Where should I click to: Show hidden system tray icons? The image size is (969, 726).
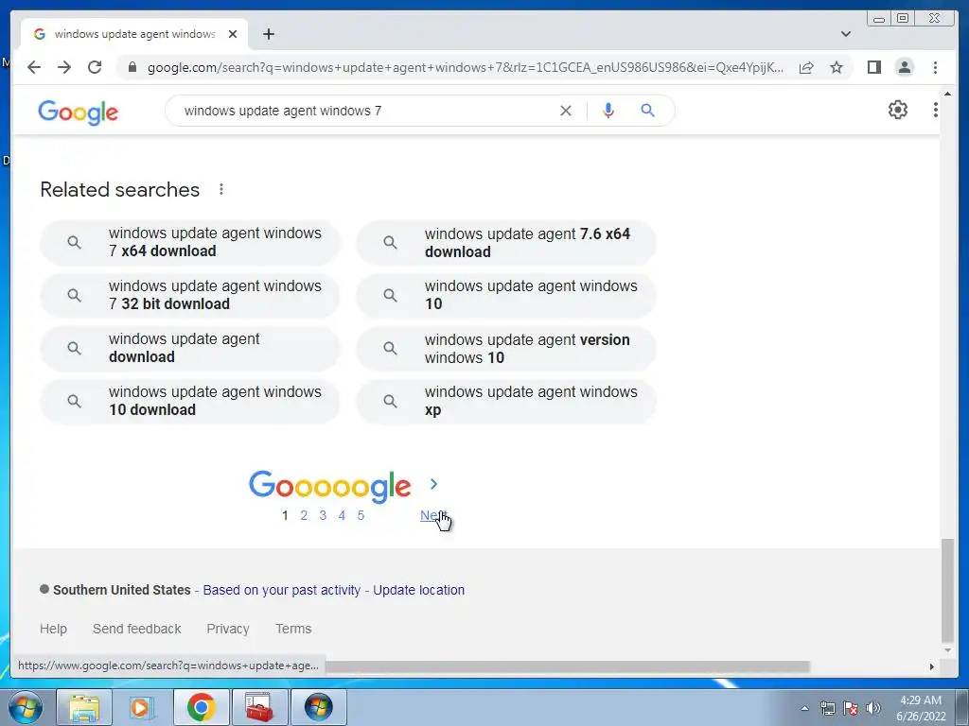click(x=804, y=708)
